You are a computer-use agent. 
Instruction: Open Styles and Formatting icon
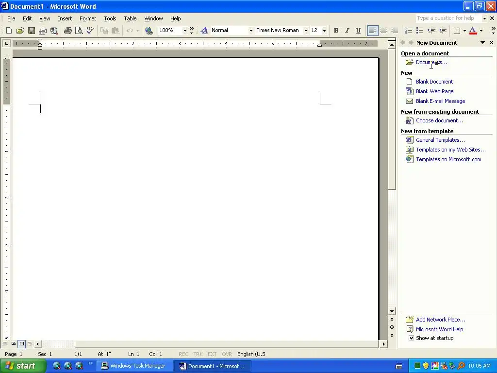[x=204, y=31]
